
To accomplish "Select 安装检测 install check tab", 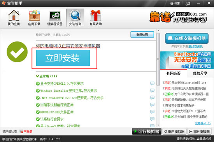I will [x=75, y=18].
